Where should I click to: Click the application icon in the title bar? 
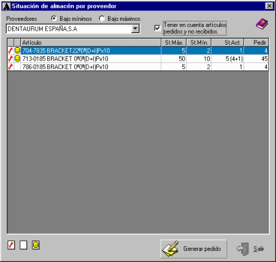coord(6,6)
